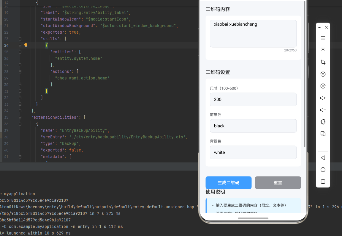
Task: Click the pin-on-top arrow icon in emulator toolbar
Action: (323, 50)
